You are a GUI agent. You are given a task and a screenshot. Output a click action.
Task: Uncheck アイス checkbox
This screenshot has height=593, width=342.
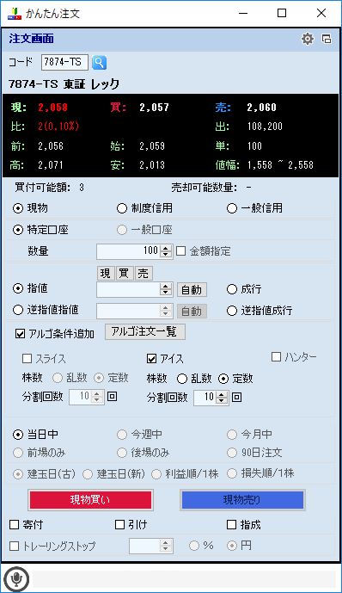pyautogui.click(x=151, y=359)
